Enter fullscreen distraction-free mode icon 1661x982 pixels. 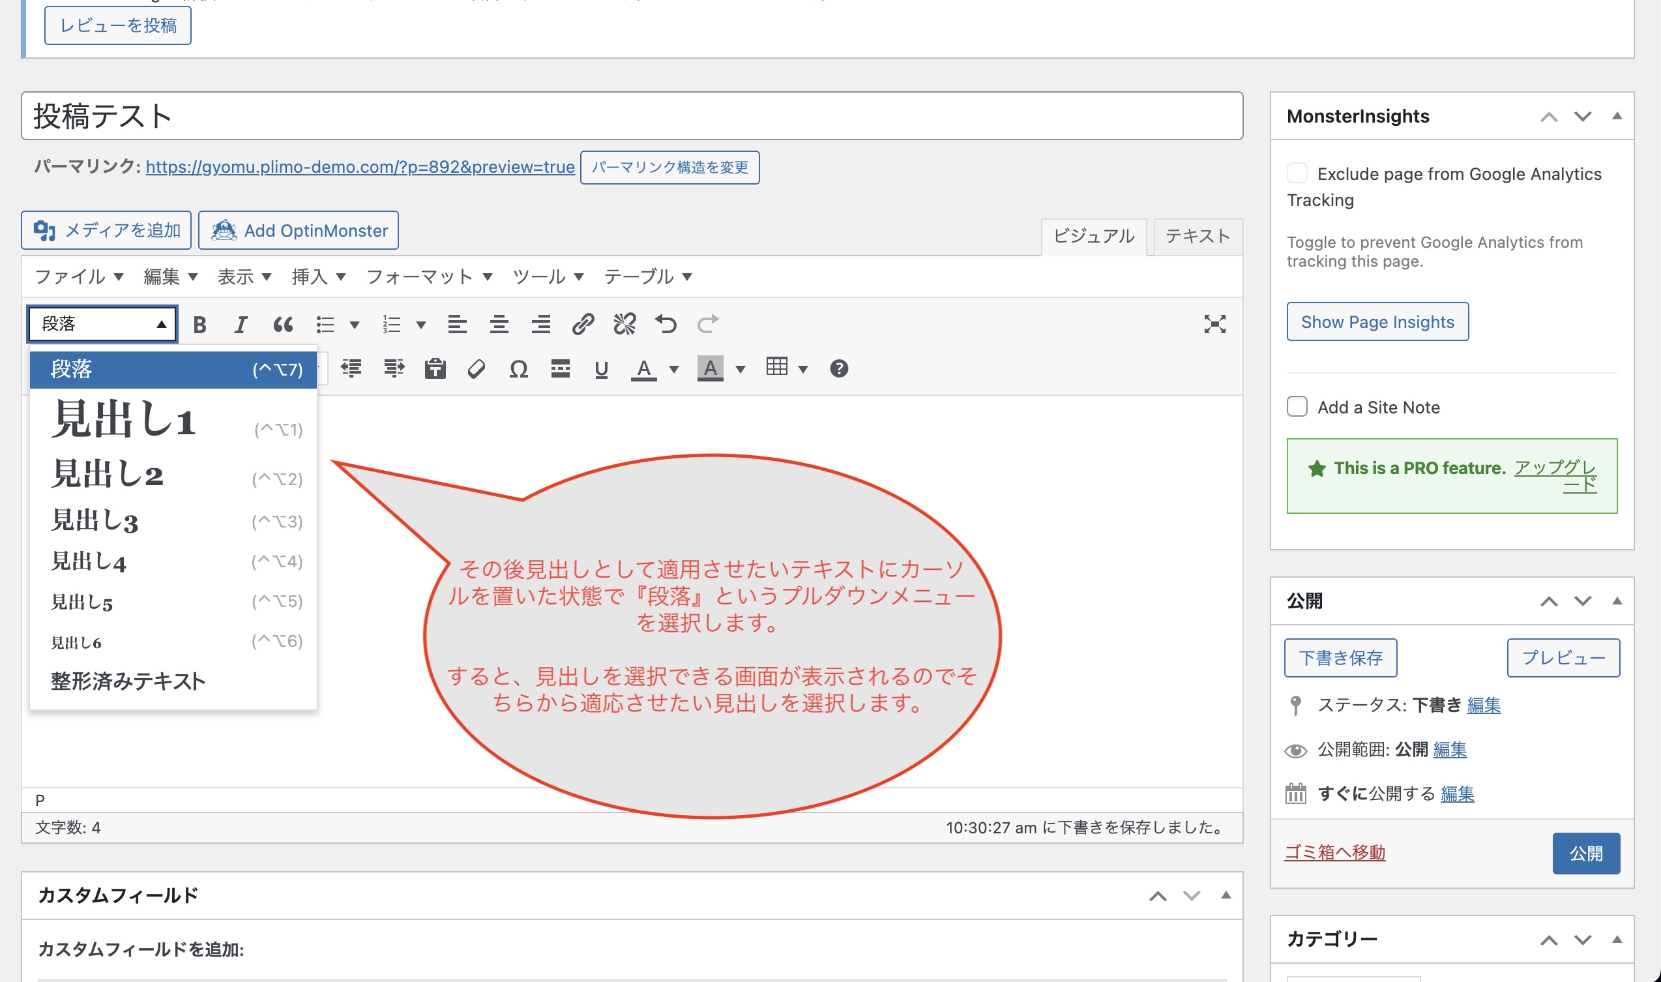tap(1214, 324)
